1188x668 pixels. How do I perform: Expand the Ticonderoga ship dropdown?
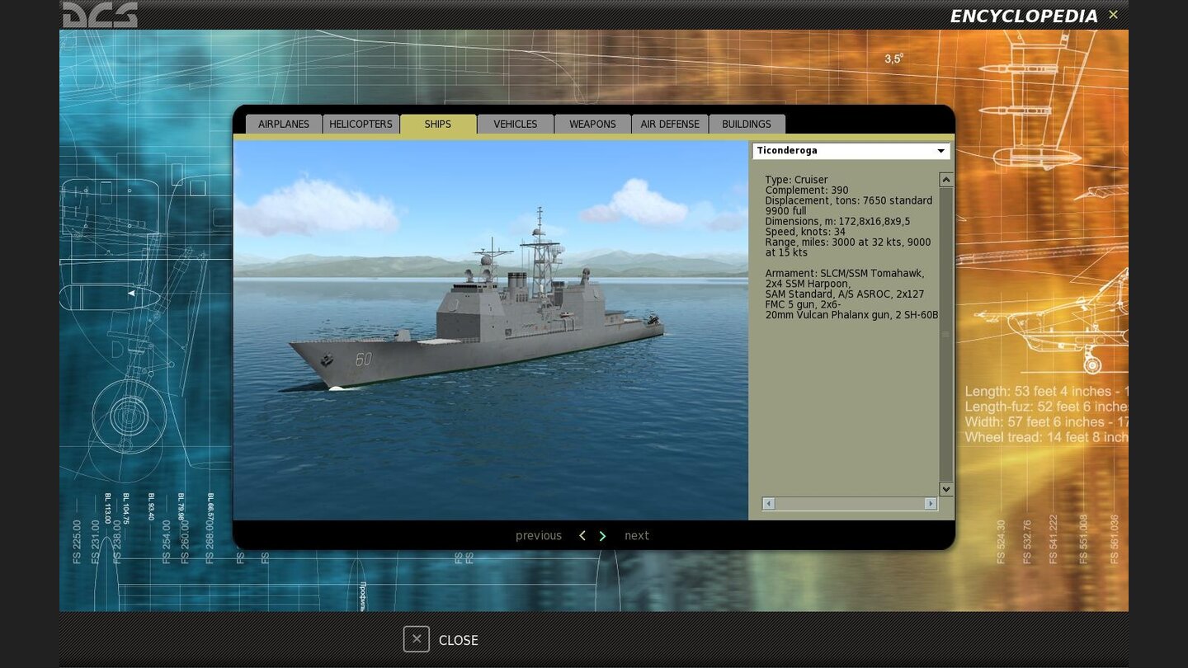click(851, 151)
